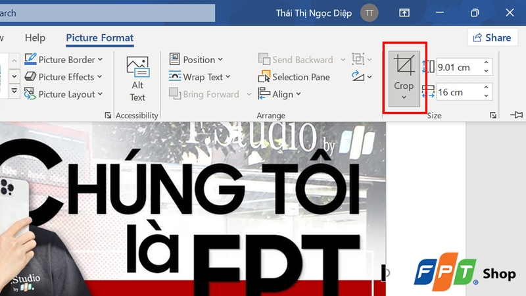Viewport: 526px width, 296px height.
Task: Select the Send Backward command
Action: tap(296, 59)
